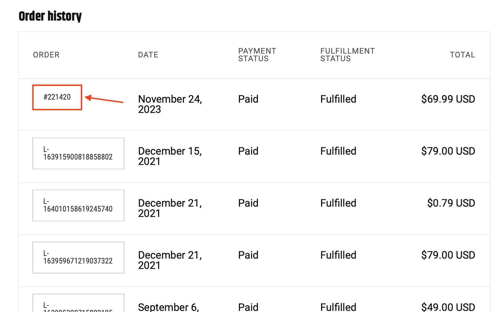Click the FULFILLMENT STATUS column header
This screenshot has width=493, height=312.
347,55
